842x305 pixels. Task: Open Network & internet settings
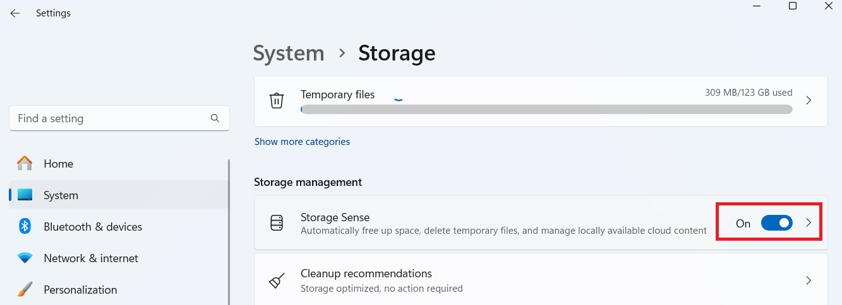[x=119, y=258]
